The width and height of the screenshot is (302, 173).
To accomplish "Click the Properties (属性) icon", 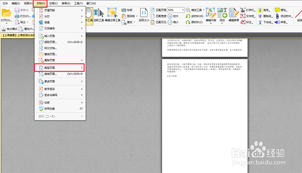I will tap(21, 29).
